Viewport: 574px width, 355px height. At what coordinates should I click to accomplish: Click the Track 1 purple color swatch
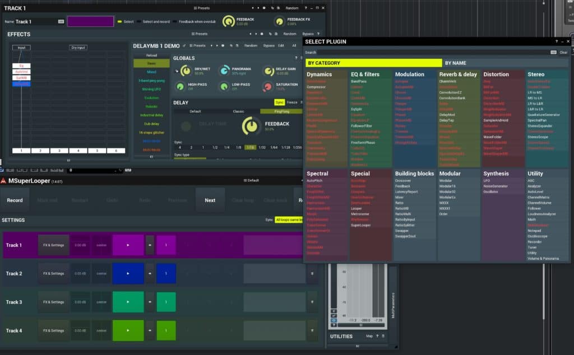(90, 21)
